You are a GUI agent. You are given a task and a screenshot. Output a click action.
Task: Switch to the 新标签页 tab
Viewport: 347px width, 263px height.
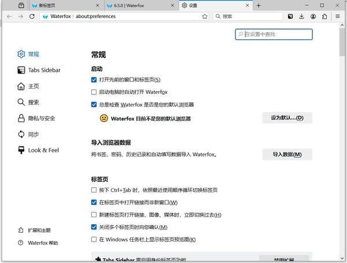[66, 6]
